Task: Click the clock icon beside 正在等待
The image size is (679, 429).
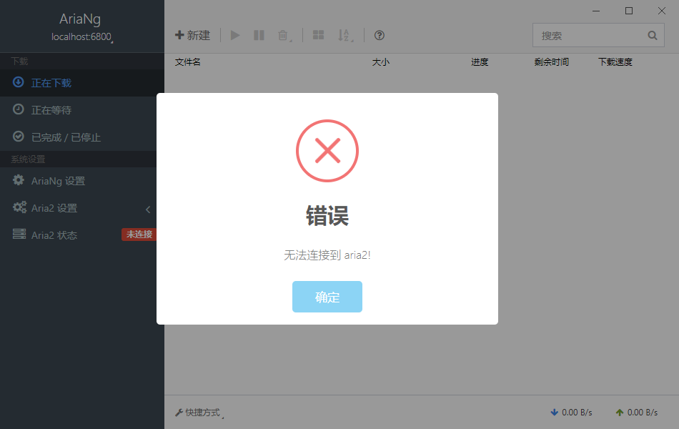Action: pos(18,109)
